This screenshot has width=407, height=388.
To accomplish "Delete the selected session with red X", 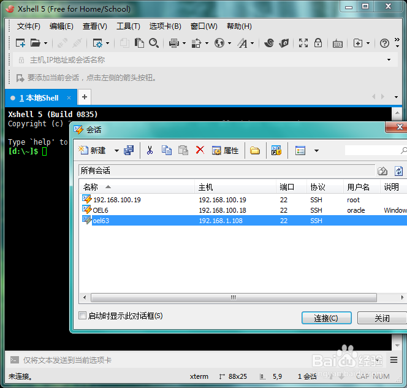I will (200, 150).
